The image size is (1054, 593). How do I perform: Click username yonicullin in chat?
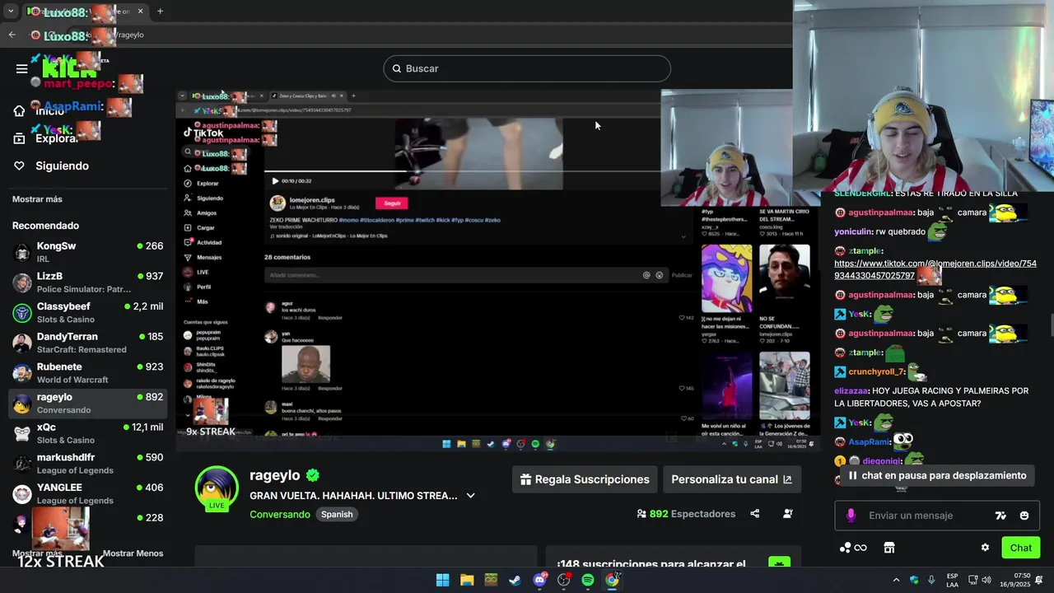click(853, 232)
